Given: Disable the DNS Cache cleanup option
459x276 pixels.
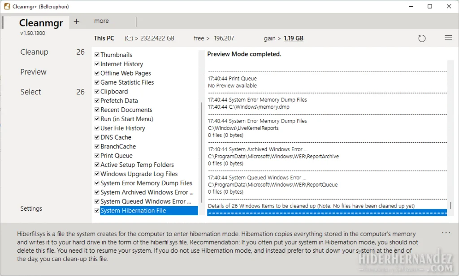Looking at the screenshot, I should [96, 137].
